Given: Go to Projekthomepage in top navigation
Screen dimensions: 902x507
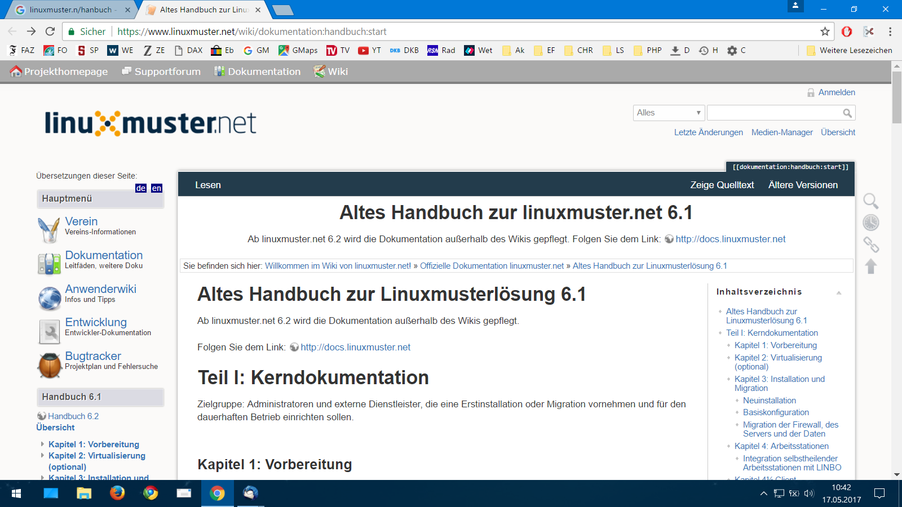Looking at the screenshot, I should pos(59,72).
